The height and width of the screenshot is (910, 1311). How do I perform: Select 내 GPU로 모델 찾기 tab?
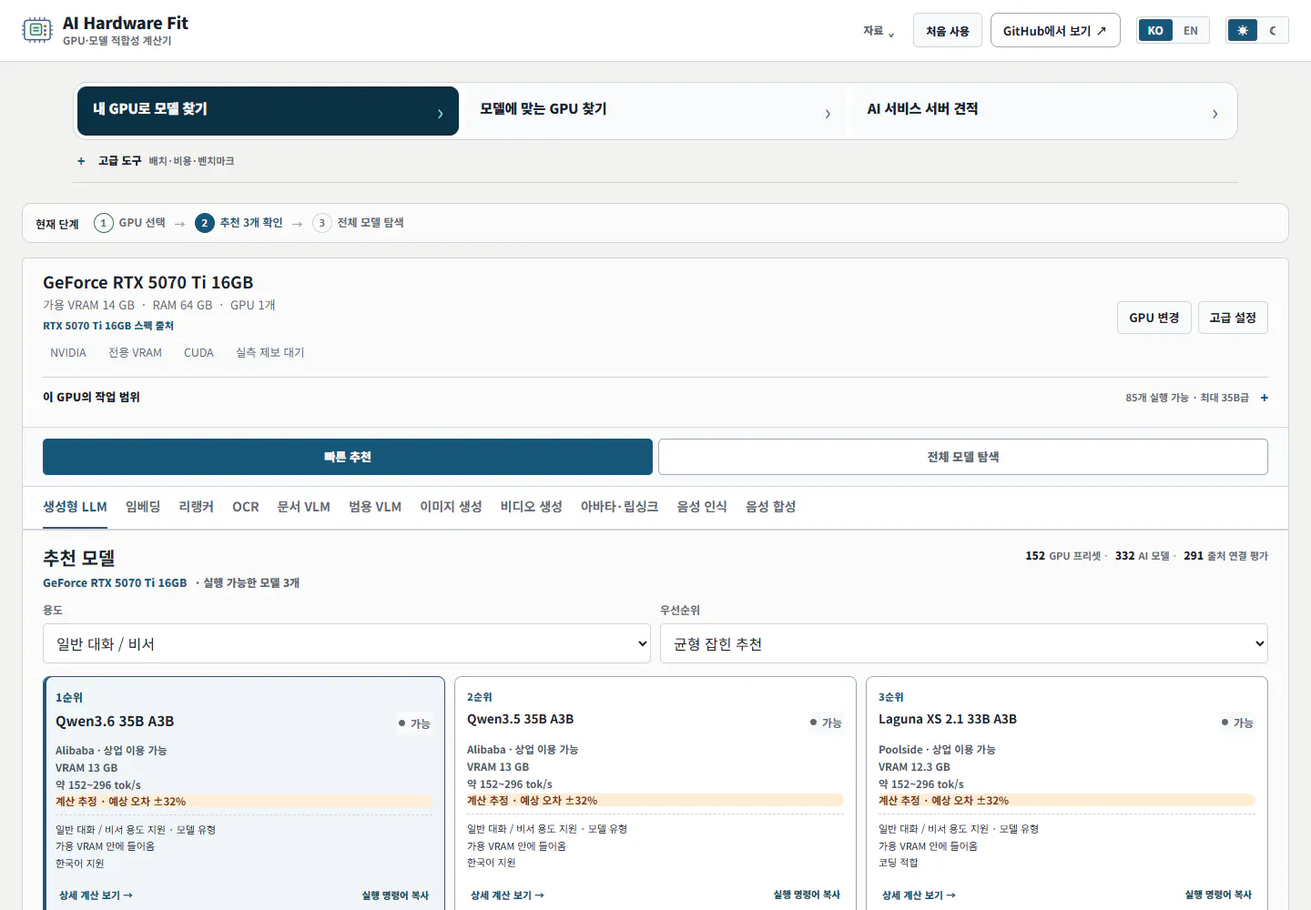tap(268, 111)
